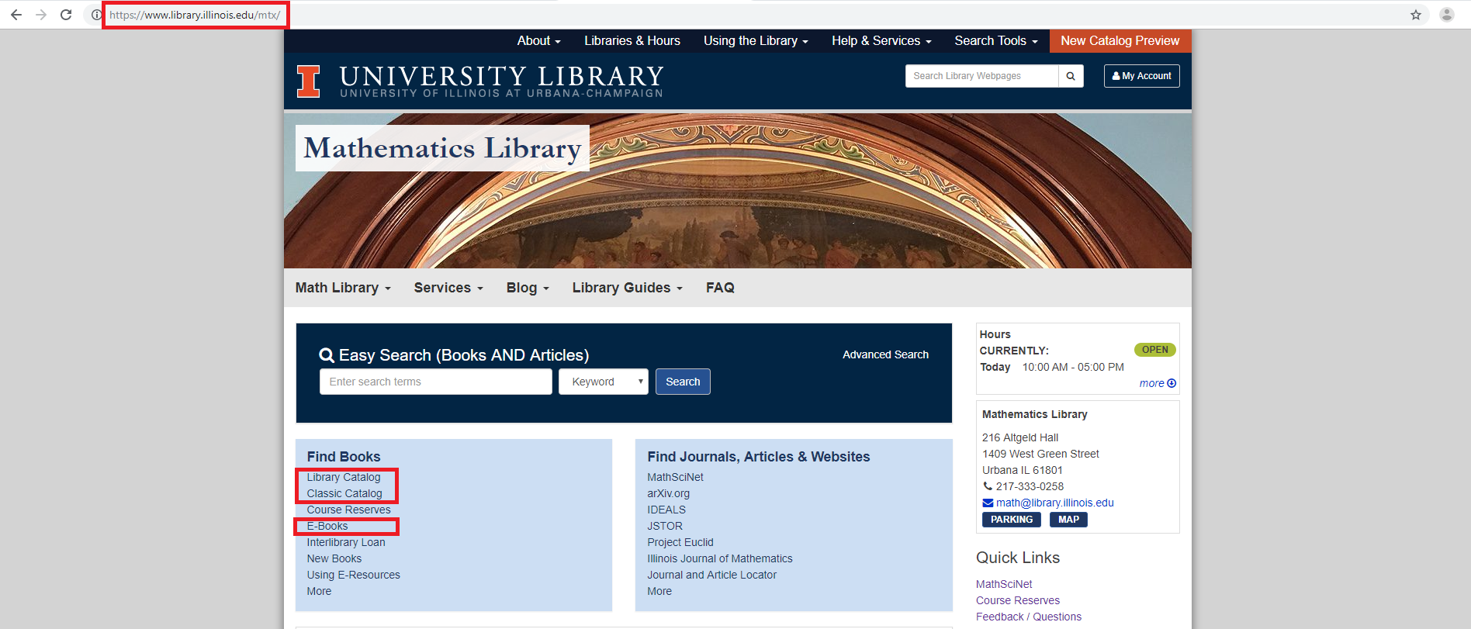The height and width of the screenshot is (629, 1471).
Task: Click the MAP button under the address
Action: coord(1068,520)
